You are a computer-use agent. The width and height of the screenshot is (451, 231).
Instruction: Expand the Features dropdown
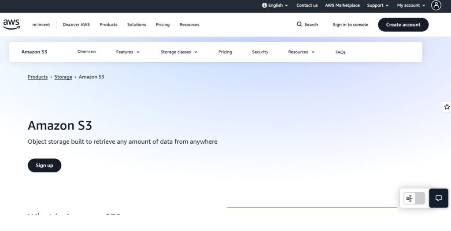[x=128, y=52]
